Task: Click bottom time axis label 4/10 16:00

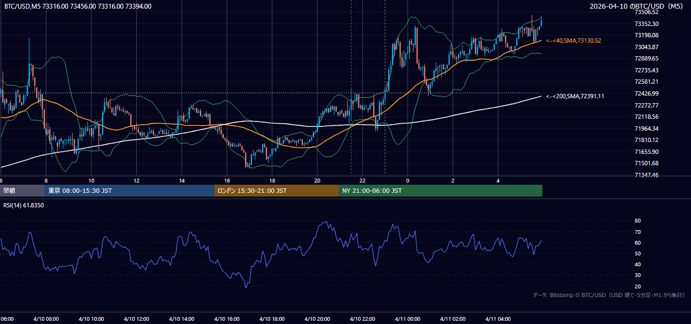Action: point(227,319)
